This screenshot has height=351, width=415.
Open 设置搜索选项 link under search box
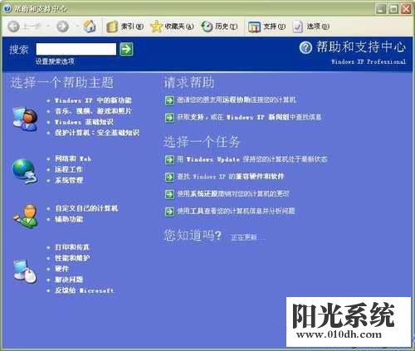pyautogui.click(x=55, y=61)
